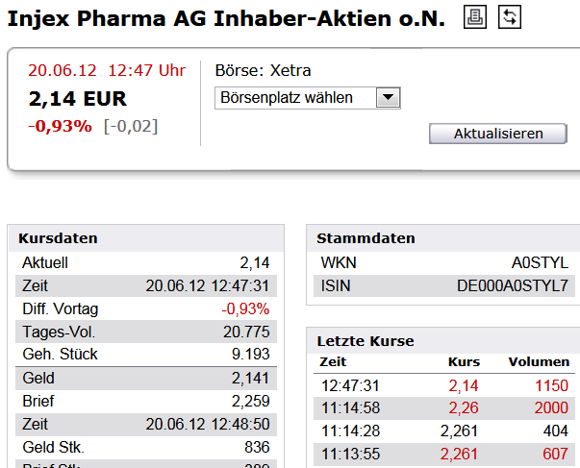Click the print page icon
Screen dimensions: 580x468
click(476, 16)
